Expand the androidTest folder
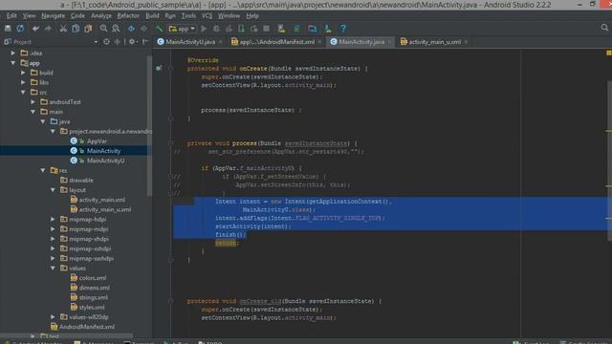The image size is (612, 344). point(33,102)
